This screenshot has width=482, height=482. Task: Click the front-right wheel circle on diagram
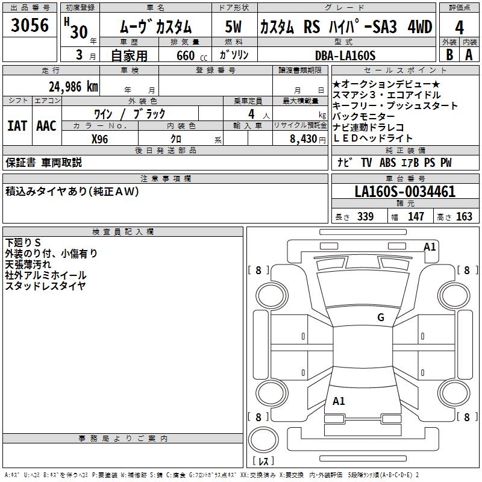click(454, 296)
